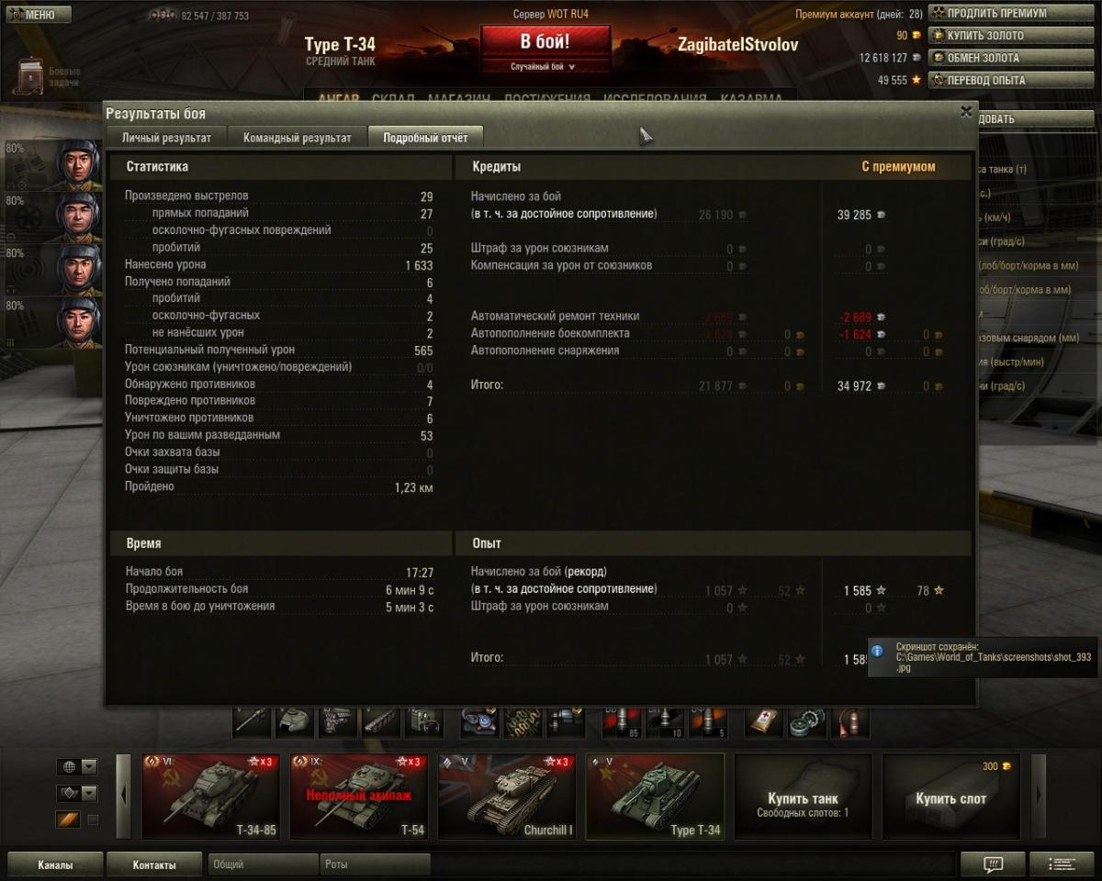Open the turret module slot

point(295,722)
